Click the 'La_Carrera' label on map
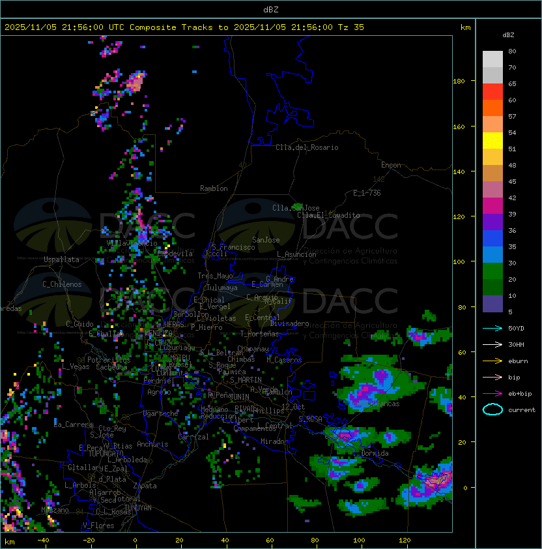Image resolution: width=542 pixels, height=549 pixels. click(74, 424)
